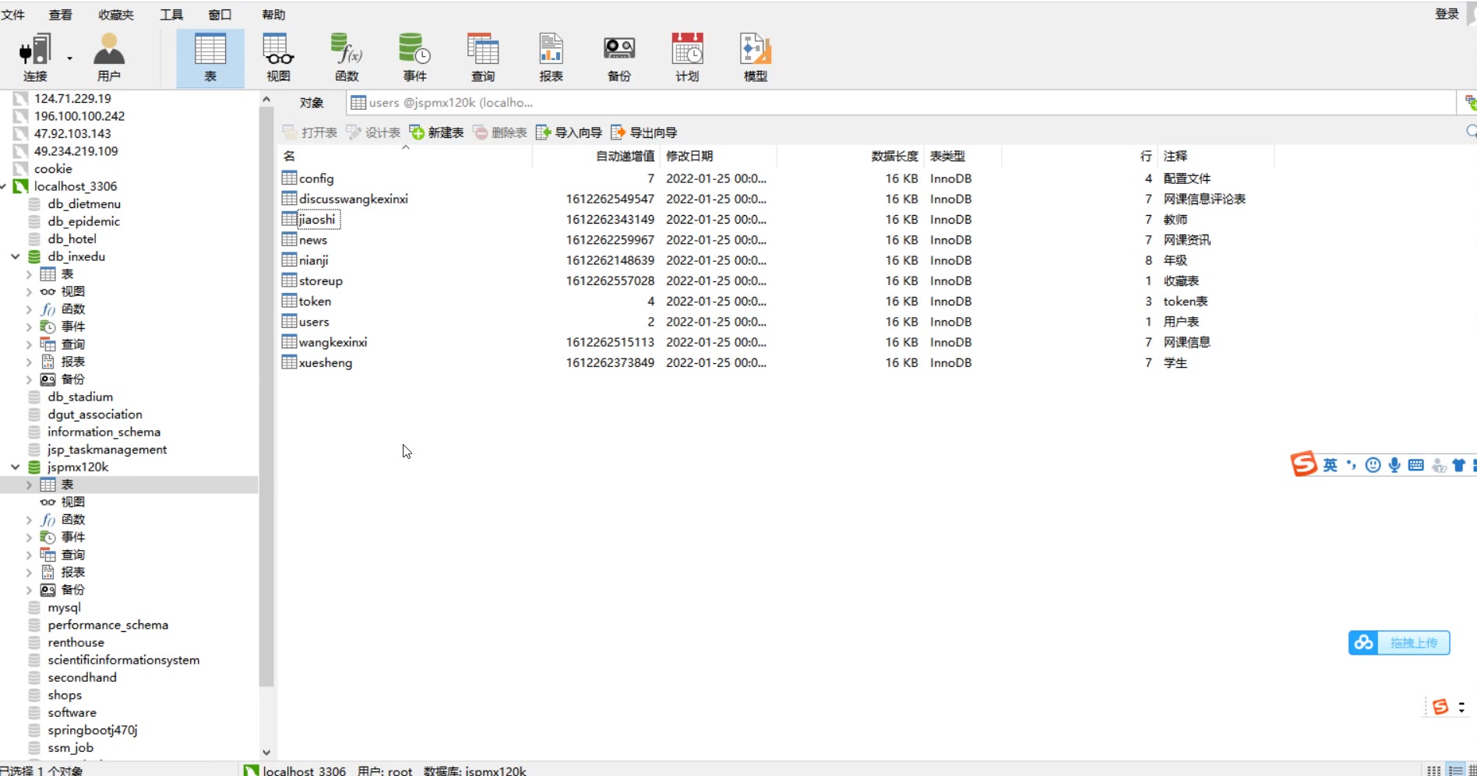1477x776 pixels.
Task: Click the green icon at tab bar's right end
Action: (1470, 102)
